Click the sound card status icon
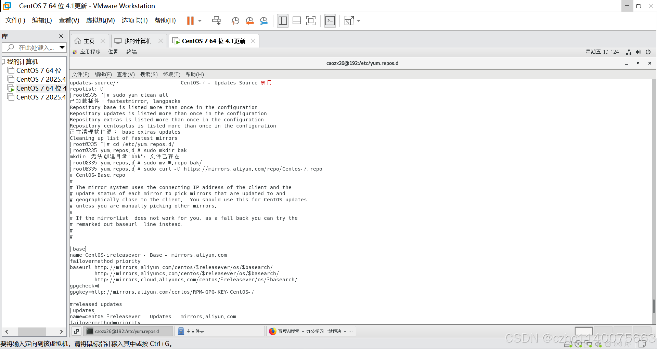Viewport: 657px width, 349px height. pyautogui.click(x=598, y=344)
